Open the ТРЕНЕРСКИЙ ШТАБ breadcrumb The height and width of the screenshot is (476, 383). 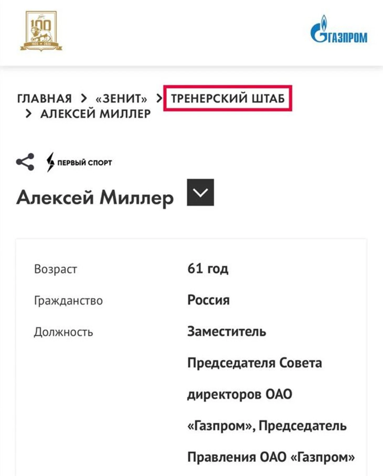click(228, 99)
